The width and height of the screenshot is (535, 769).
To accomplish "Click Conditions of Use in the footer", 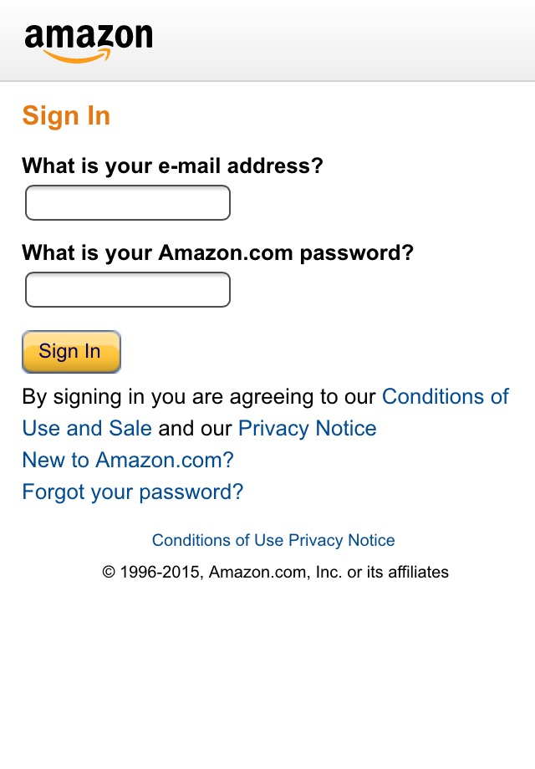I will pos(213,540).
